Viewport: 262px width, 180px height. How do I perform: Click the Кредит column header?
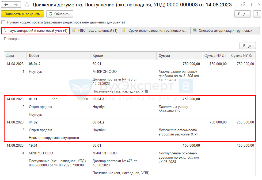click(123, 56)
